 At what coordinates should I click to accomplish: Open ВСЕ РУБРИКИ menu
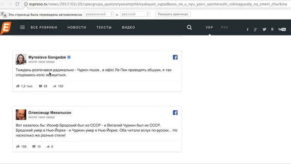click(44, 27)
